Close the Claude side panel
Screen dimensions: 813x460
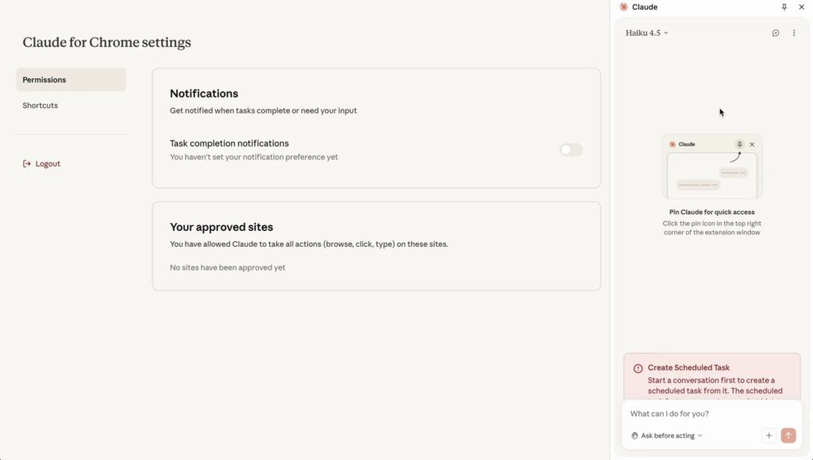801,7
